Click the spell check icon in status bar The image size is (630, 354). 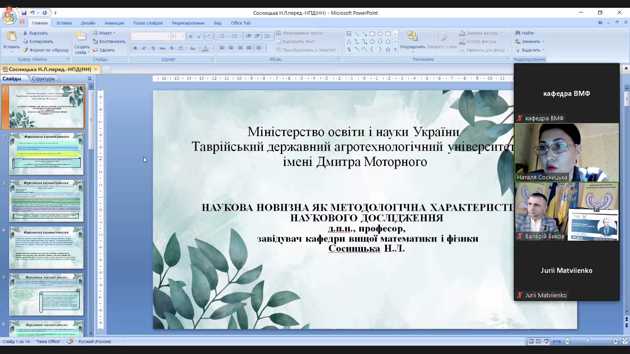tap(70, 342)
